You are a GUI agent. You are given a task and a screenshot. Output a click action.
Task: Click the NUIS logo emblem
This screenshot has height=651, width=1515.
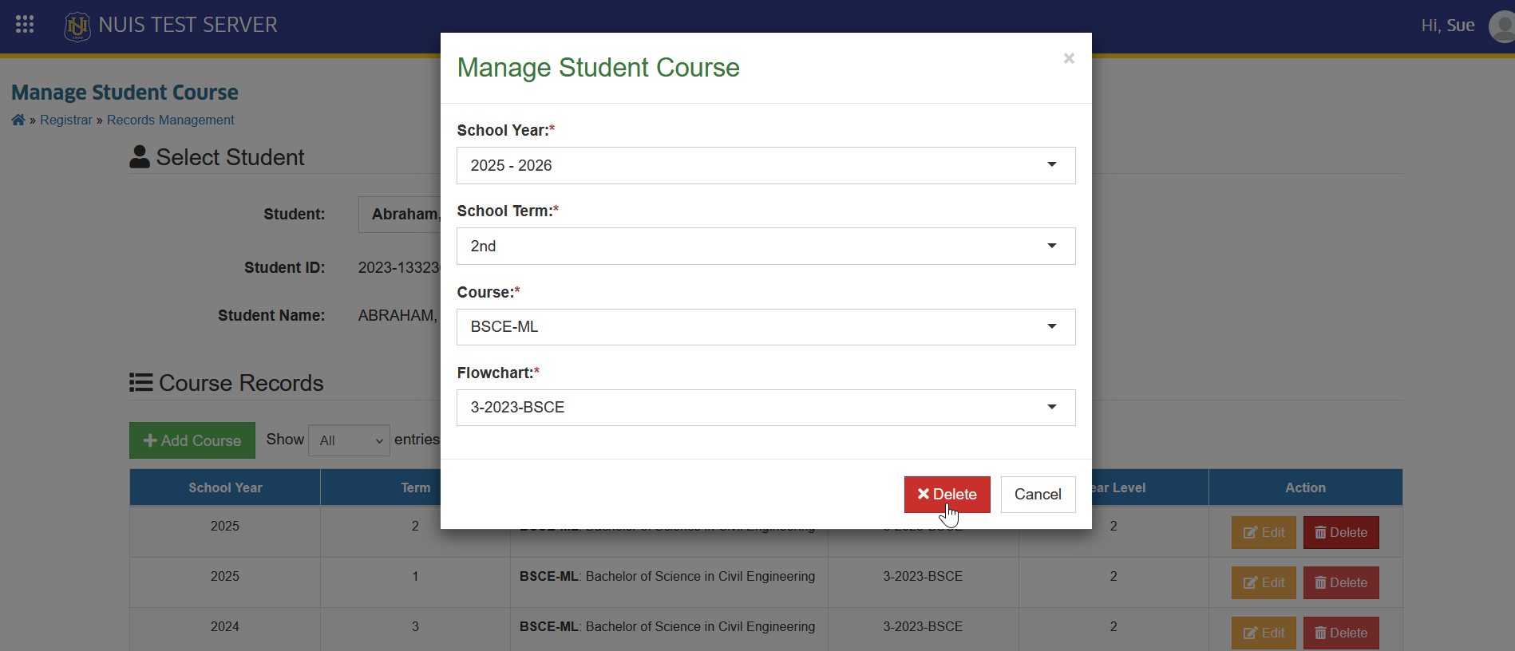[77, 26]
